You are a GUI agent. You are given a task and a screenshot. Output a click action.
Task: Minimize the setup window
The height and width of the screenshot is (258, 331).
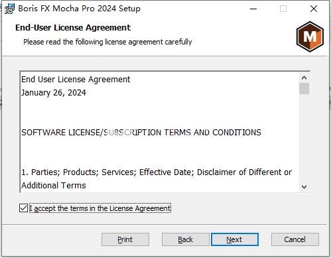(253, 9)
